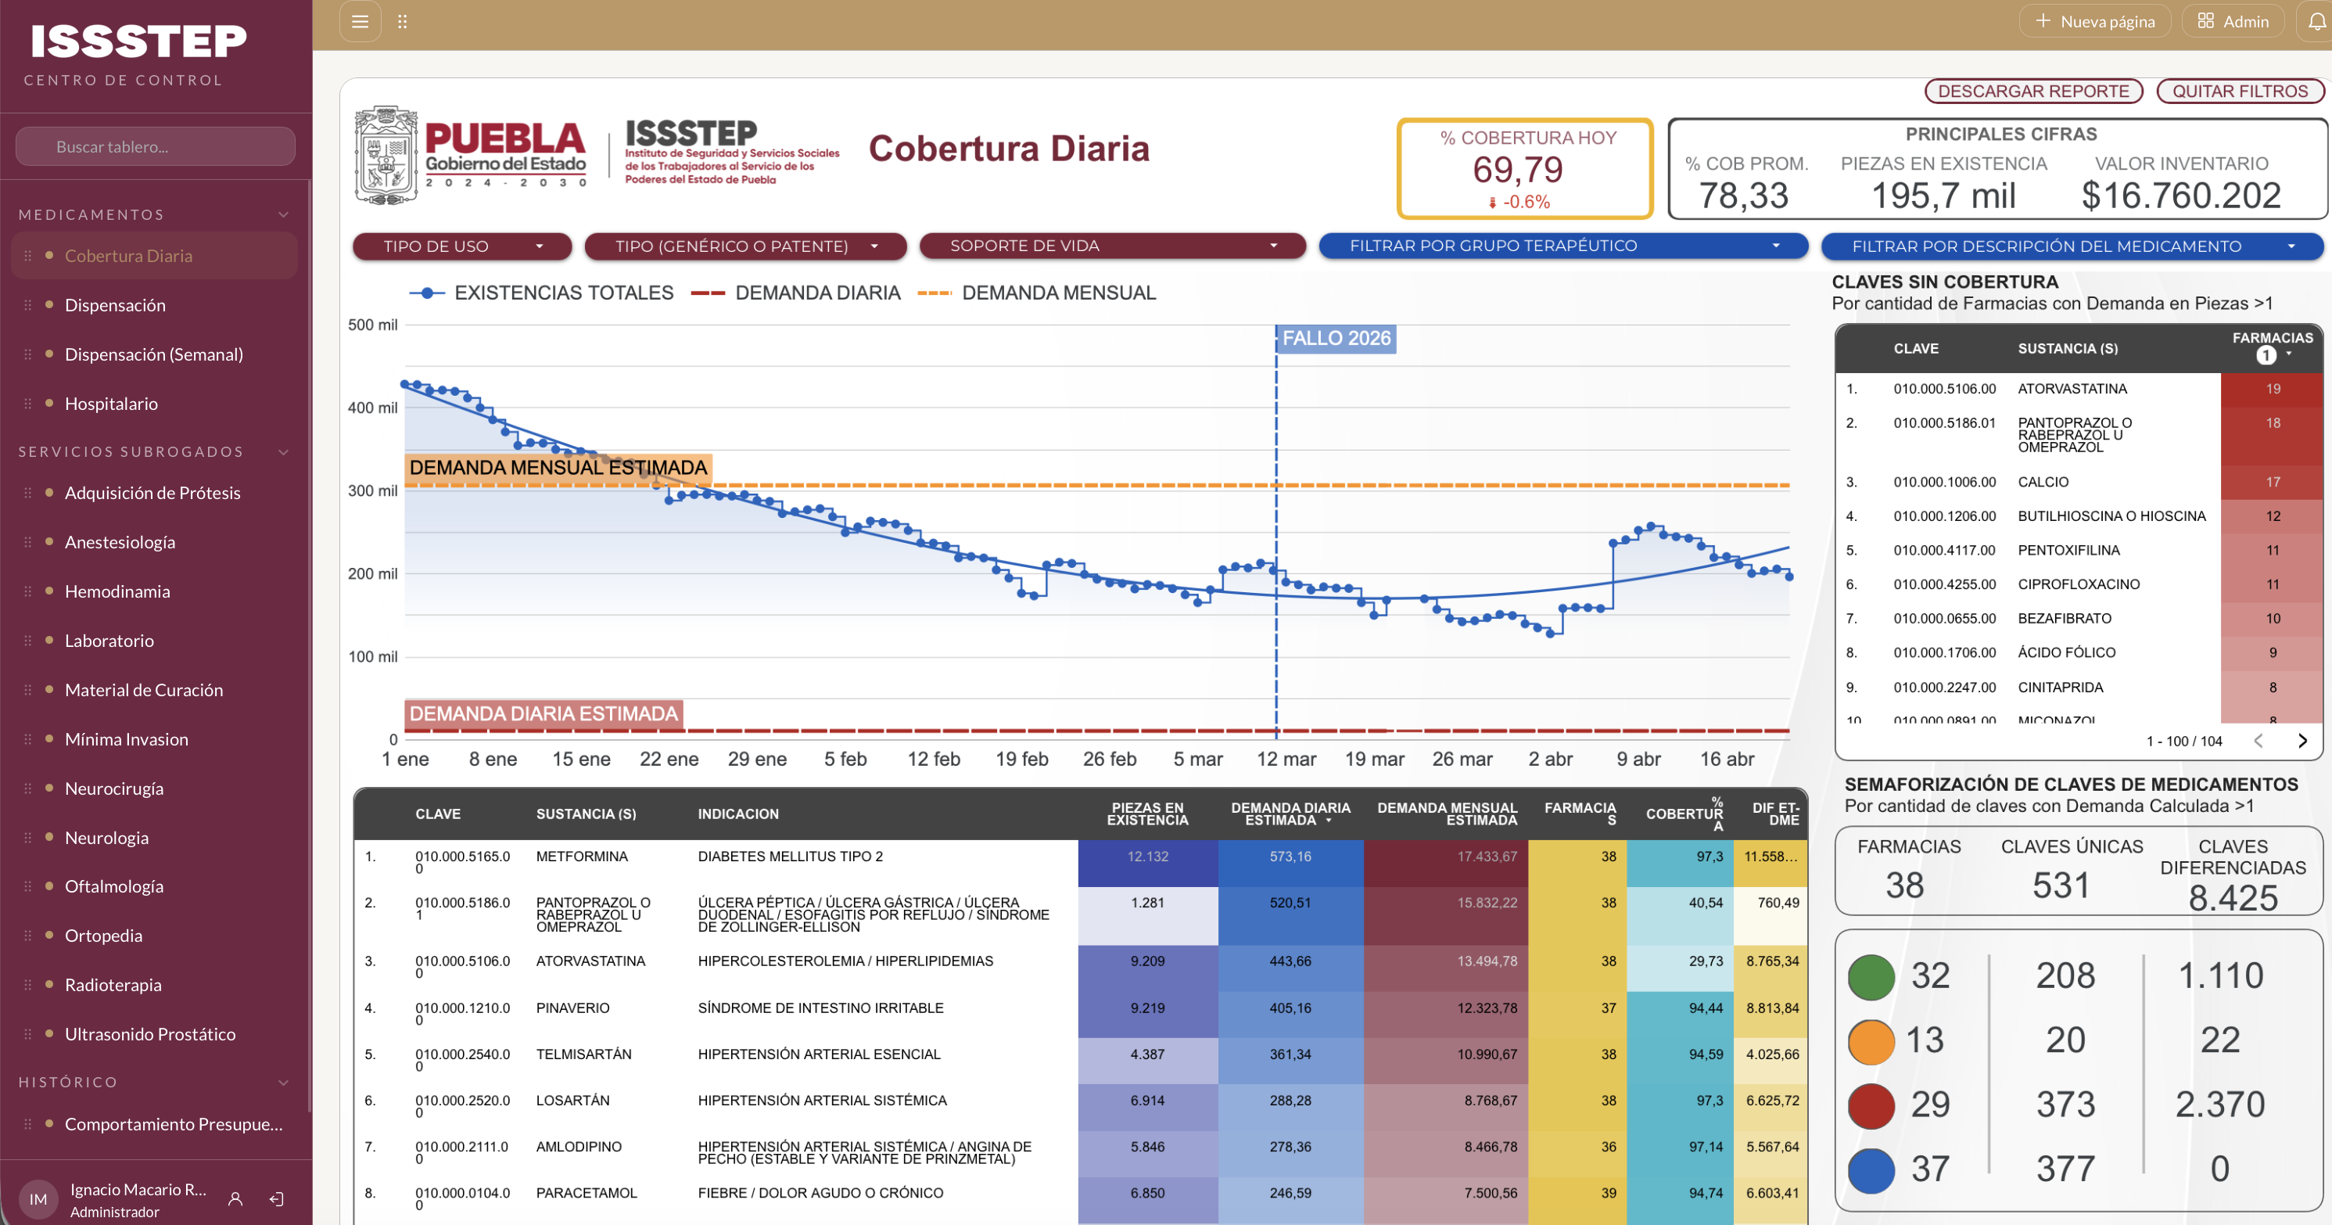Toggle the sidebar with the hamburger menu icon
Viewport: 2332px width, 1225px height.
pyautogui.click(x=360, y=22)
